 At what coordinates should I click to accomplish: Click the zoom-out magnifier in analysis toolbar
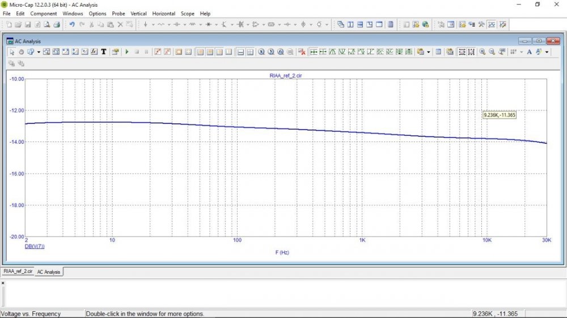[492, 52]
